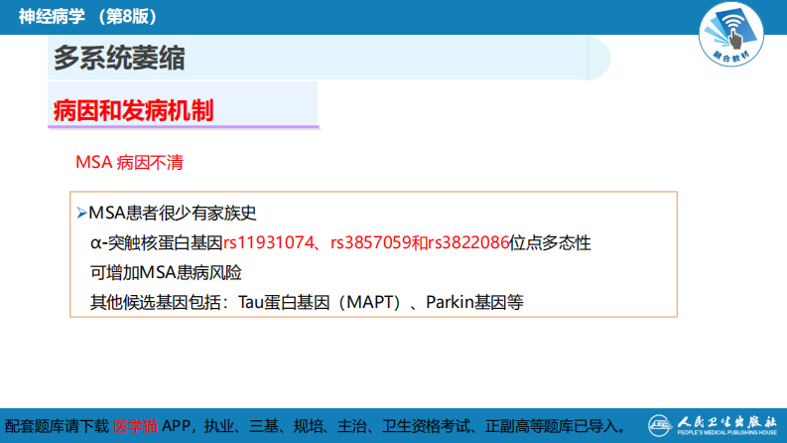Image resolution: width=787 pixels, height=443 pixels.
Task: Select the 神经病学（第8版）header title
Action: tap(87, 16)
